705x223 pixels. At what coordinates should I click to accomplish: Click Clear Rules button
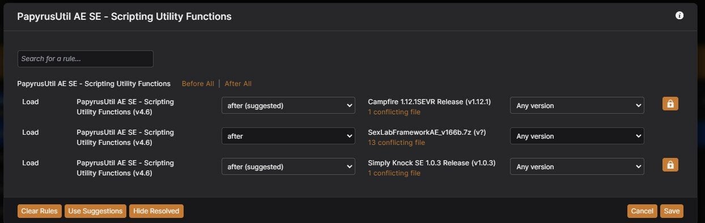pyautogui.click(x=40, y=211)
